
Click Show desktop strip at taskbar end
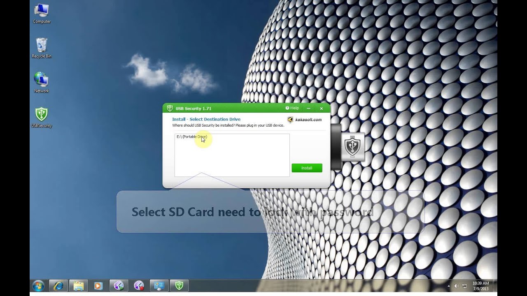[x=495, y=286]
